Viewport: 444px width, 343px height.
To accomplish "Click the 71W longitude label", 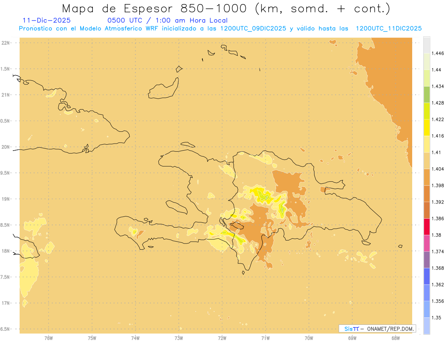I will click(265, 338).
